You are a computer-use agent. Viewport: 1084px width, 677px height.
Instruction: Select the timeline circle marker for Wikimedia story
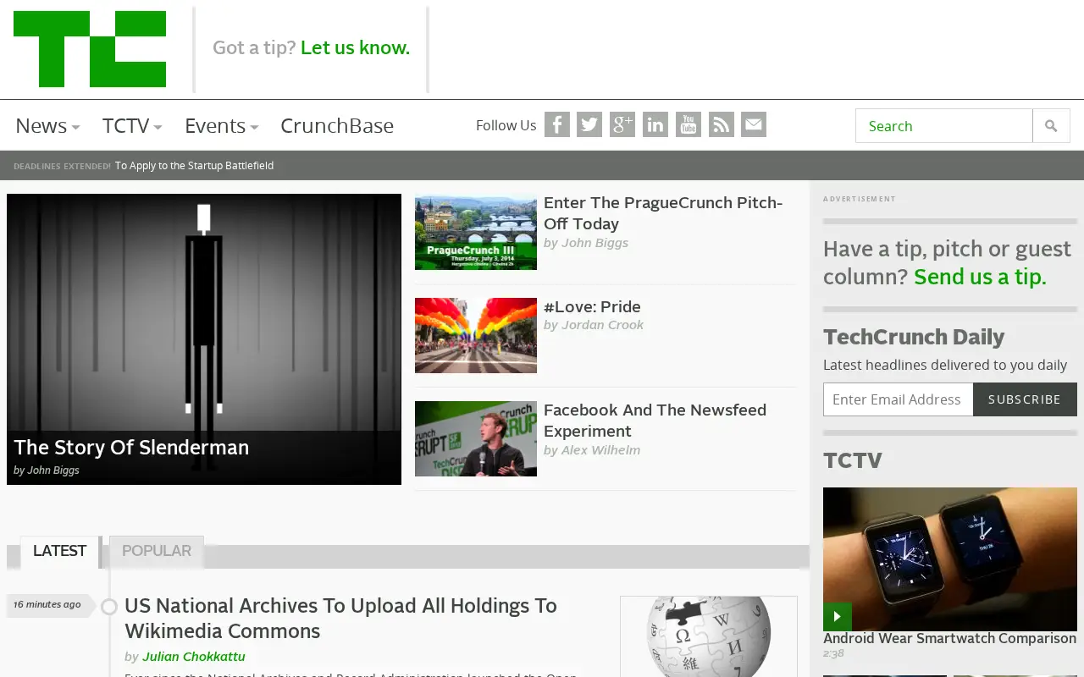(109, 607)
